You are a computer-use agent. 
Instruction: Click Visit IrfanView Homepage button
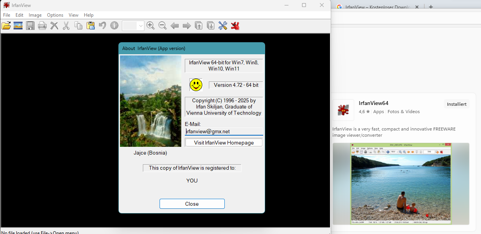pyautogui.click(x=224, y=143)
